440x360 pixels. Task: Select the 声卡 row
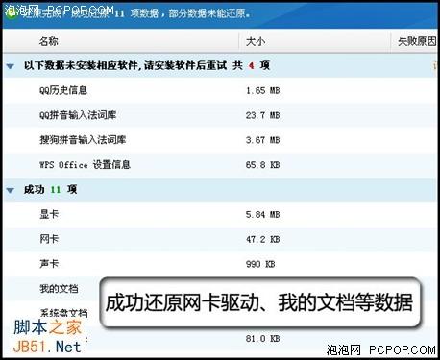[220, 264]
